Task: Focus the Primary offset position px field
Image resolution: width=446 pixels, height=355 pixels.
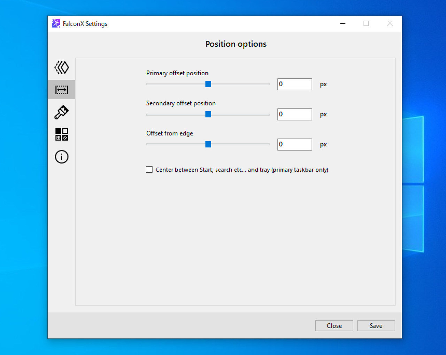Action: point(294,84)
